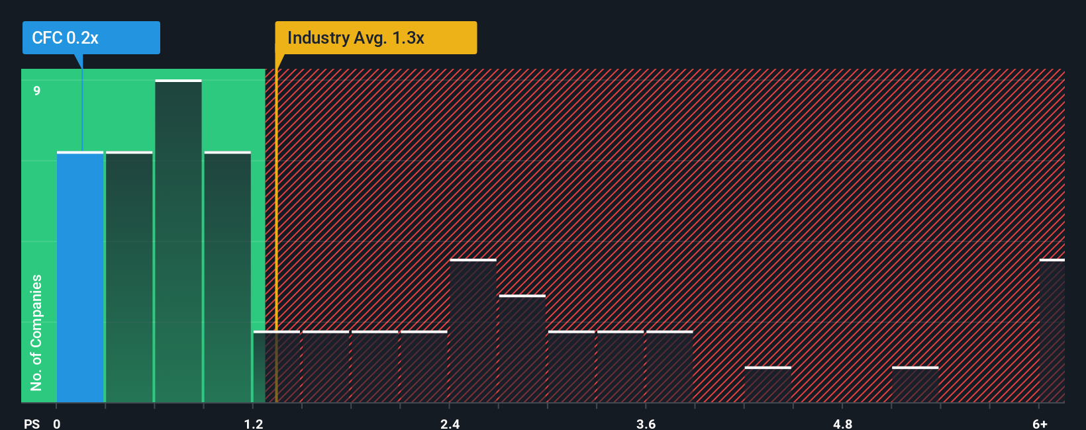The width and height of the screenshot is (1086, 430).
Task: Click the bar at the 2.4 axis mark
Action: pyautogui.click(x=473, y=331)
